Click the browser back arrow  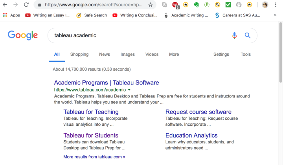point(5,5)
